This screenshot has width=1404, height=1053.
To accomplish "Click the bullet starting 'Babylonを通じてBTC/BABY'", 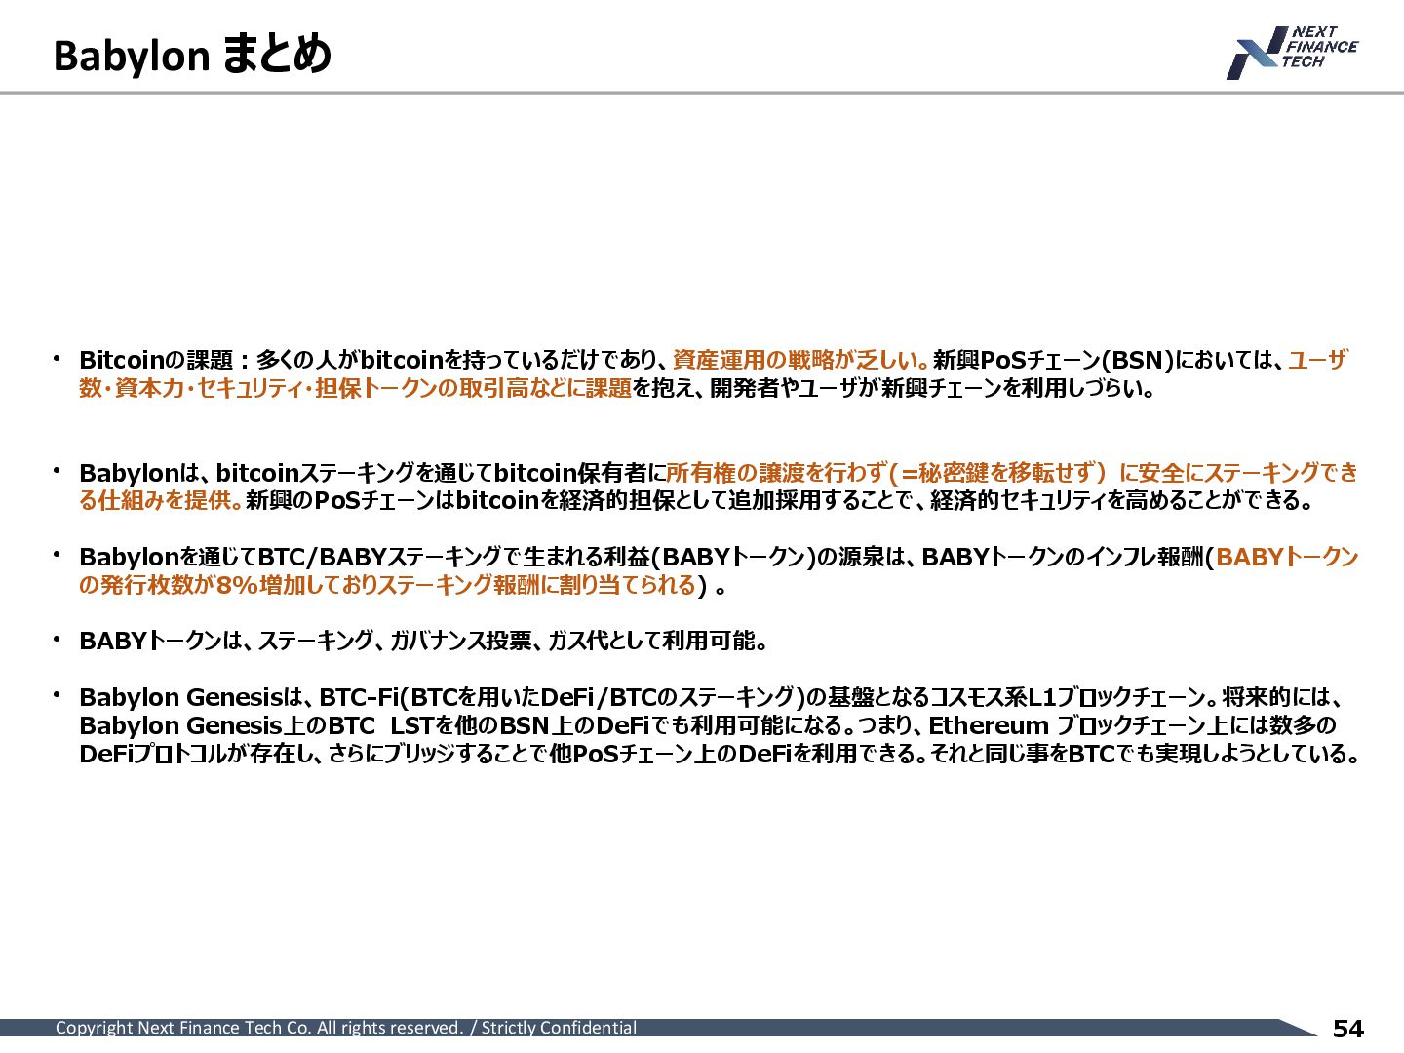I will point(719,571).
